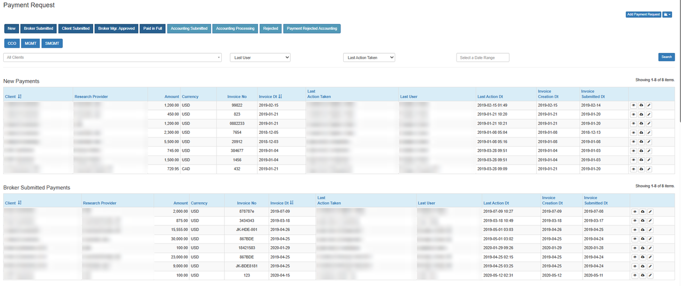
Task: Edit the 30,000.00 USD payment row
Action: (x=650, y=239)
